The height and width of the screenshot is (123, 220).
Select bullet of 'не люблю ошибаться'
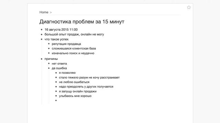tap(56, 82)
